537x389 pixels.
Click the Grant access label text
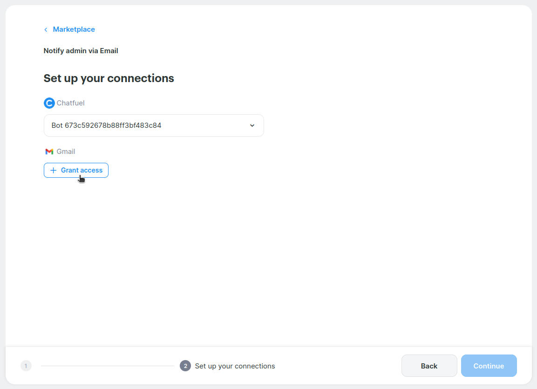(x=82, y=170)
